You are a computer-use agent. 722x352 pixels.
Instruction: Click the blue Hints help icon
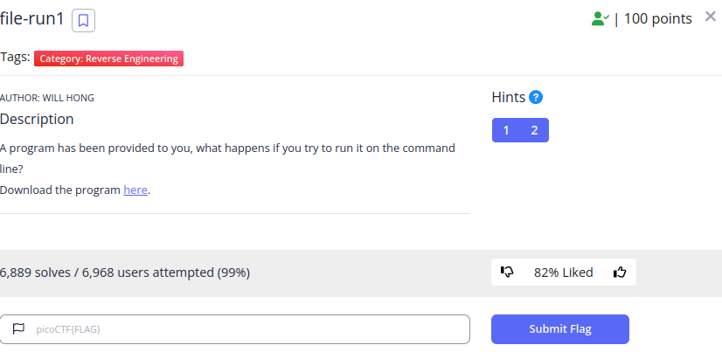536,97
